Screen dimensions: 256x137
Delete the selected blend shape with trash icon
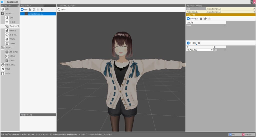(x=41, y=9)
